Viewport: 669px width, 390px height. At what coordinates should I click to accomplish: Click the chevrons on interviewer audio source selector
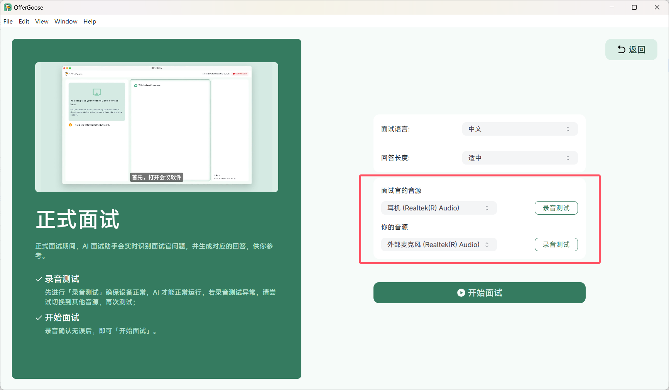(x=487, y=208)
